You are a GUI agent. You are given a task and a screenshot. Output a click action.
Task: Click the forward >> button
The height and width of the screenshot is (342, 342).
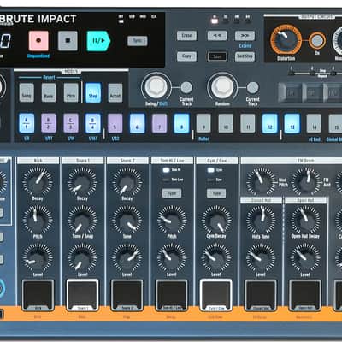pos(245,36)
